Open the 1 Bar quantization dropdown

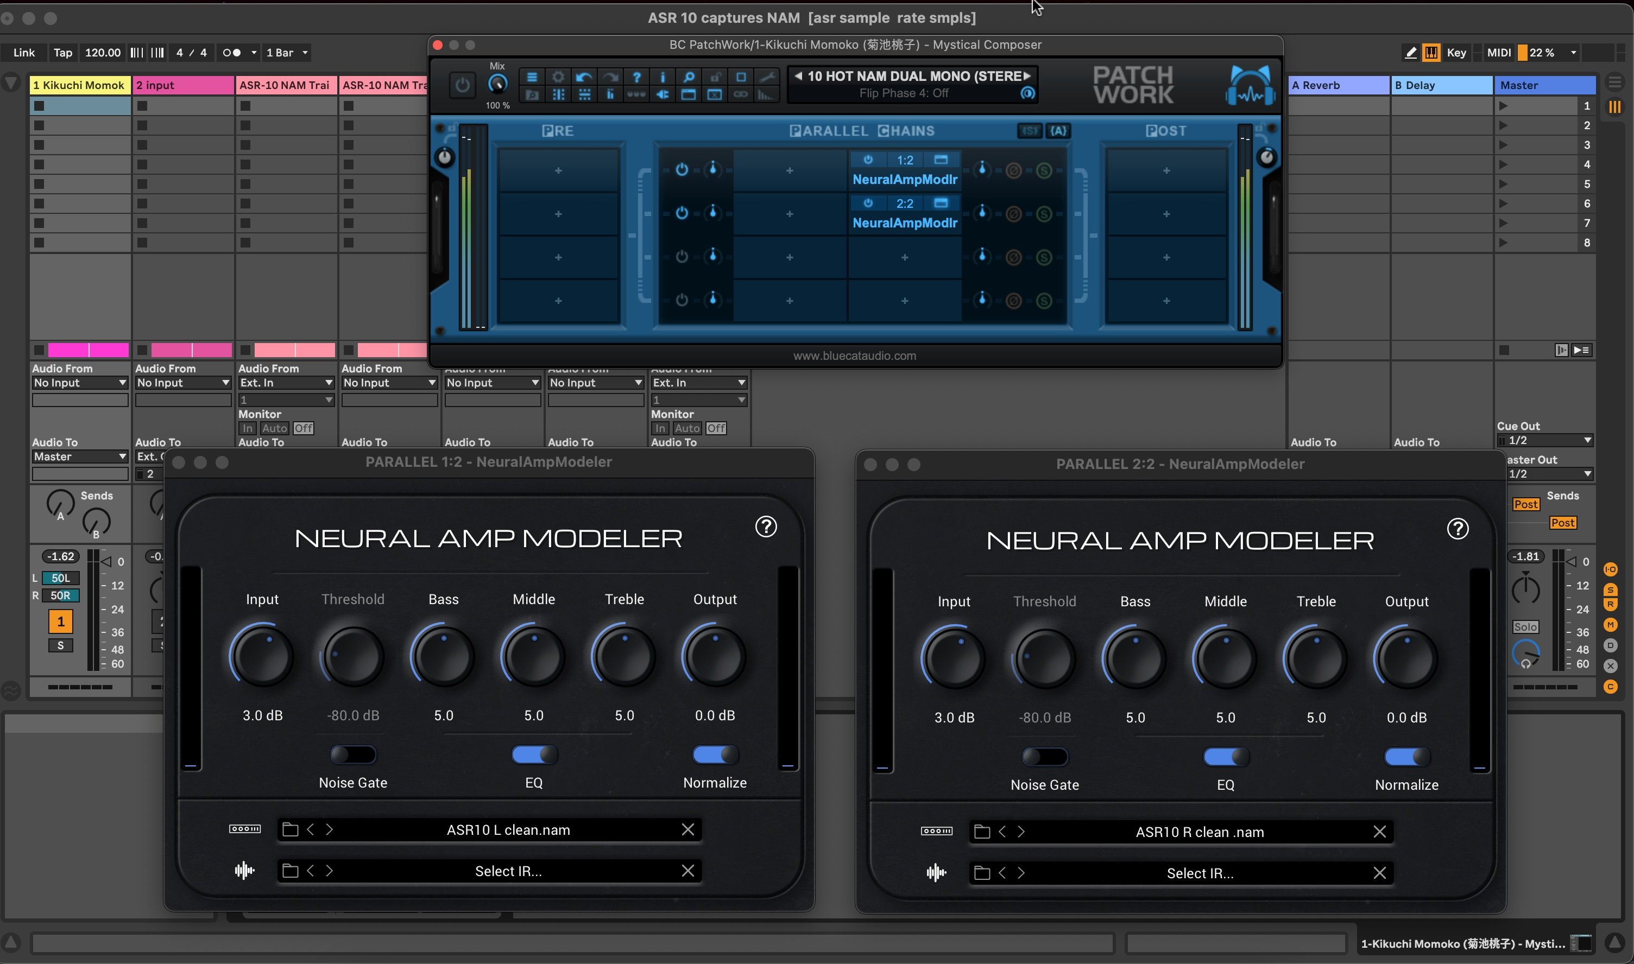287,53
